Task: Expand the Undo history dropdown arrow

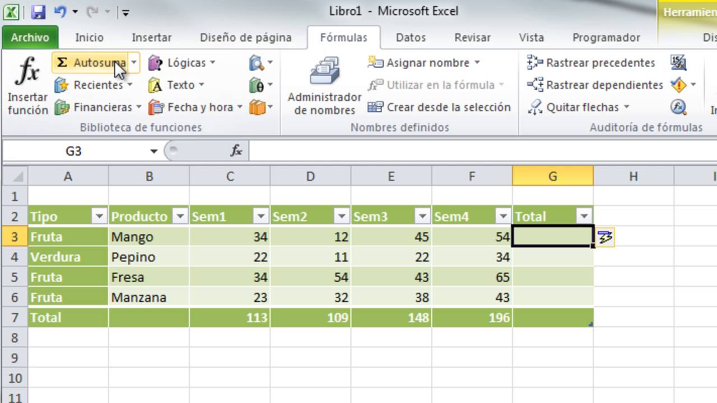Action: pyautogui.click(x=75, y=12)
